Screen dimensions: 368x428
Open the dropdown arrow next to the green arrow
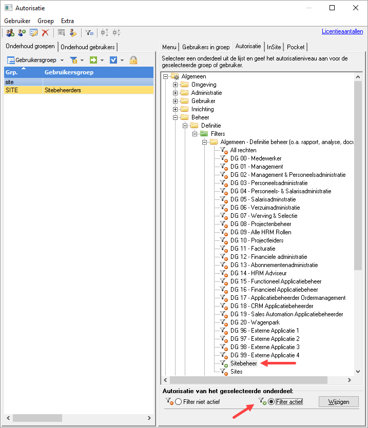point(102,60)
